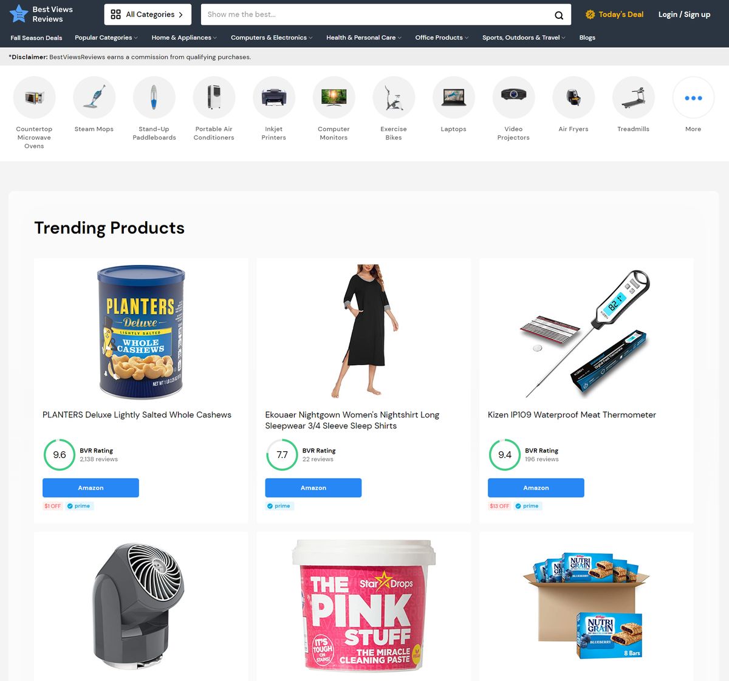Viewport: 729px width, 681px height.
Task: Expand the Home & Appliances menu
Action: 184,38
